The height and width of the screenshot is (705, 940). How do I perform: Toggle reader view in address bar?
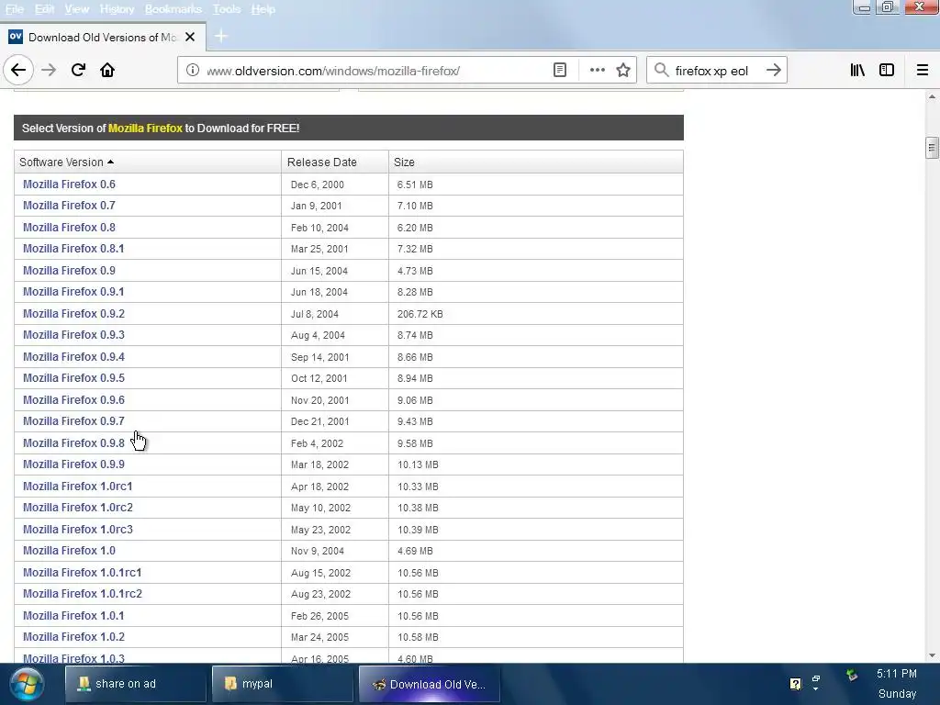click(559, 70)
